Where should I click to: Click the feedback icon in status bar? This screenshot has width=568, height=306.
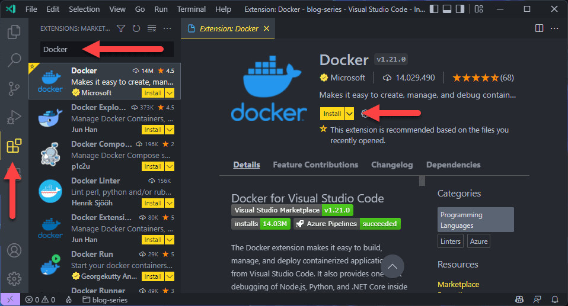[x=537, y=299]
